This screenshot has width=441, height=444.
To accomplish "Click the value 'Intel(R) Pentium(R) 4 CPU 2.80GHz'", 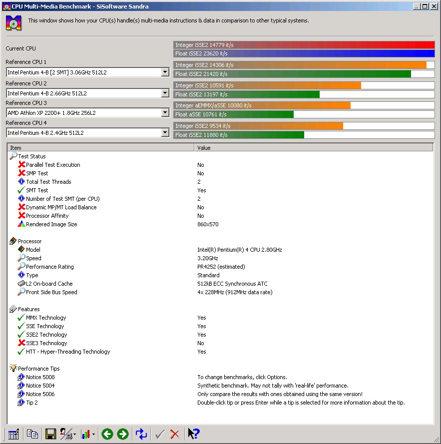I will click(240, 250).
